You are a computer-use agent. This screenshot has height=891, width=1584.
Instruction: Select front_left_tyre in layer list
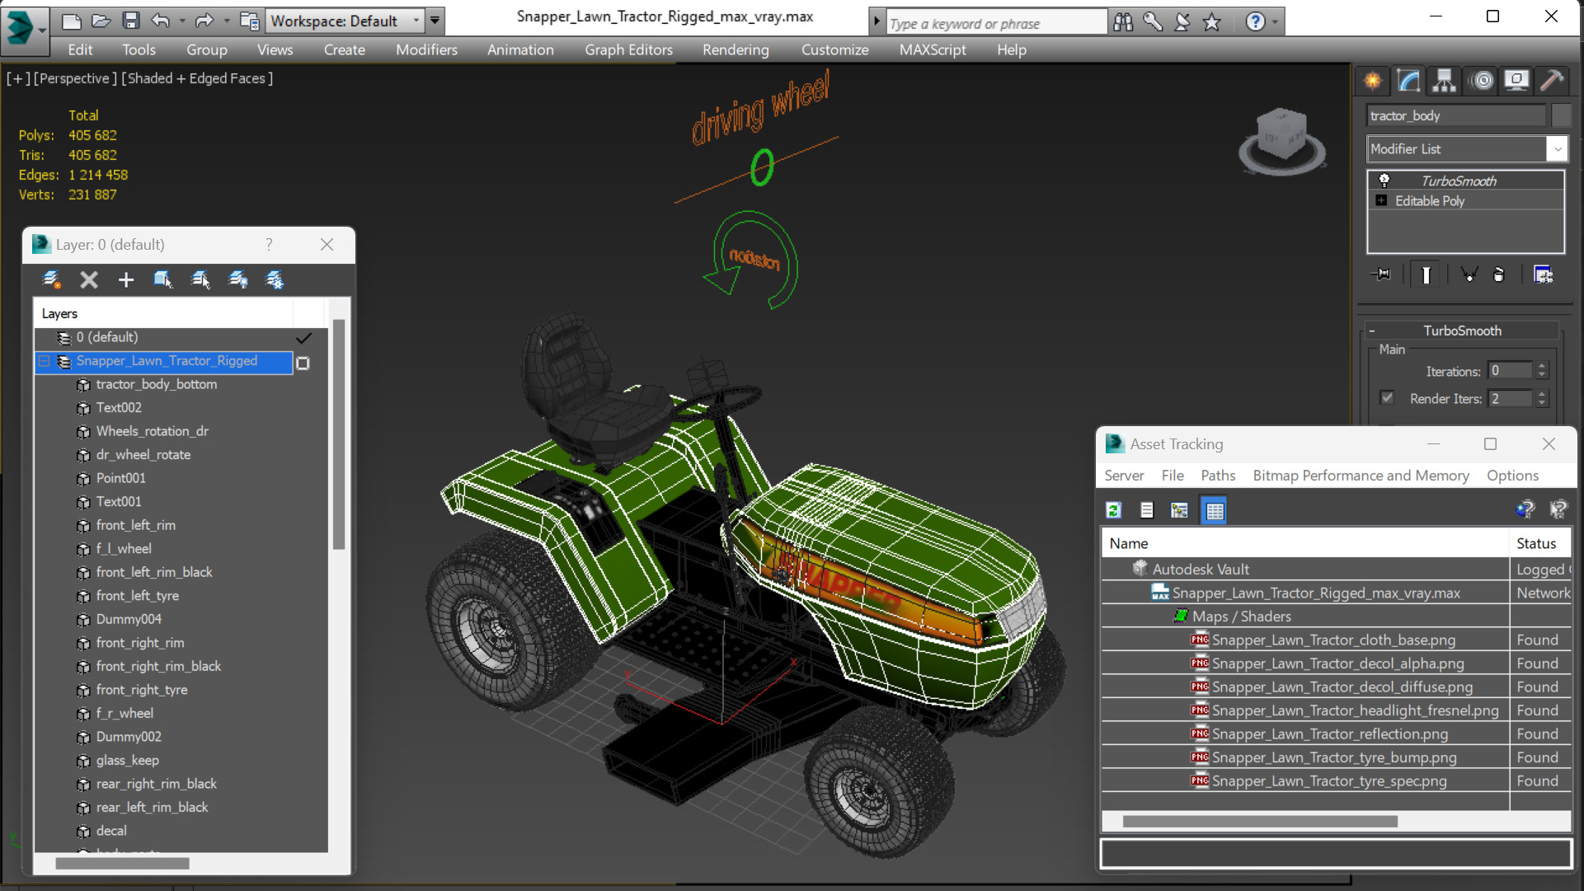[137, 595]
